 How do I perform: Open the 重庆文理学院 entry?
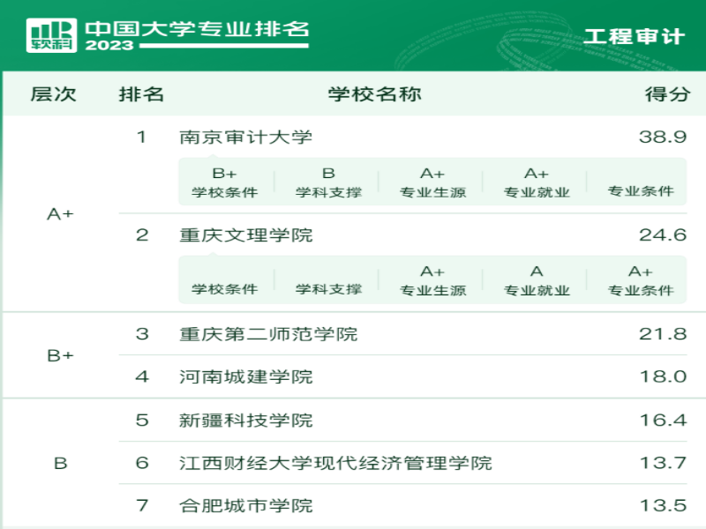pos(247,235)
